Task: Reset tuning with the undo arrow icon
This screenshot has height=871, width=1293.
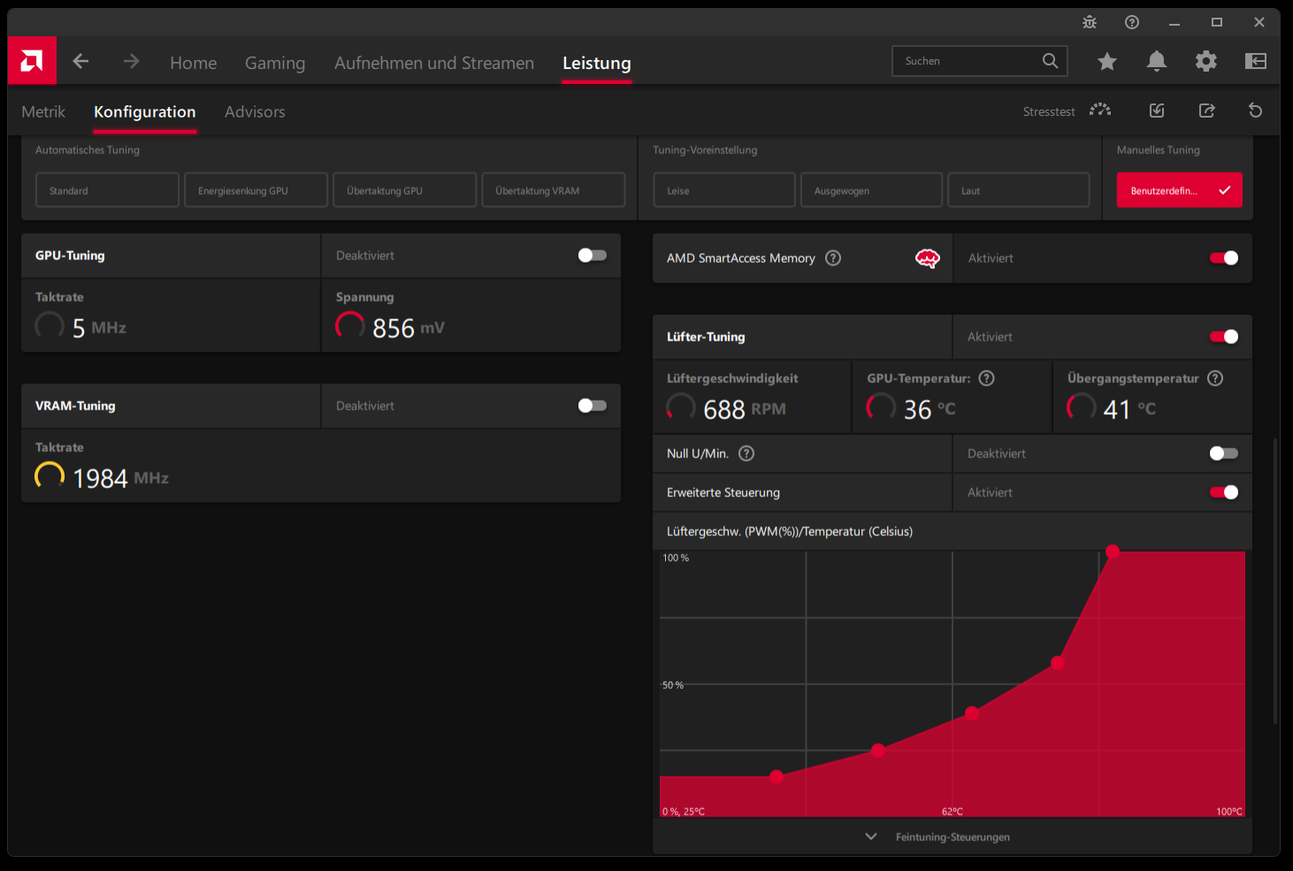Action: coord(1255,111)
